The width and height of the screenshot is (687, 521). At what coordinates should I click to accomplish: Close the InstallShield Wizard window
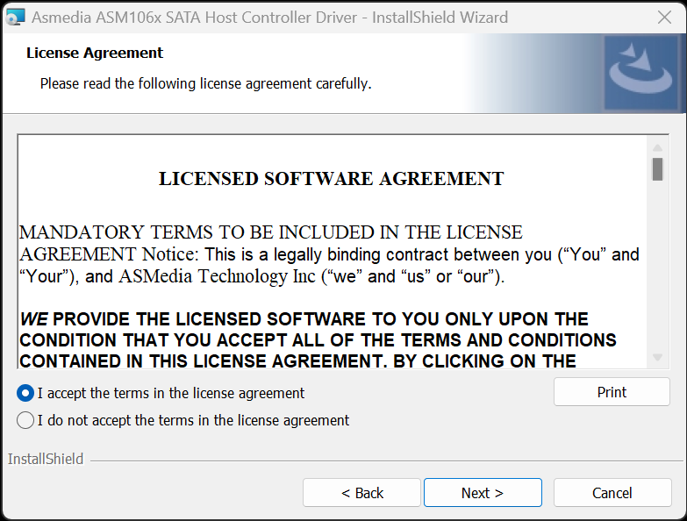pyautogui.click(x=664, y=18)
